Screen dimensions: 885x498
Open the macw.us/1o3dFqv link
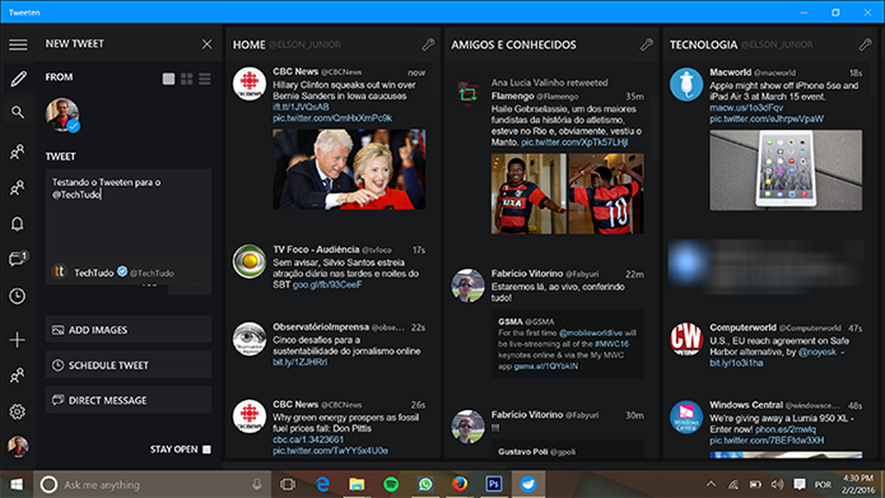(x=746, y=107)
